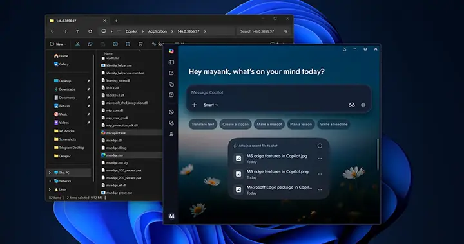This screenshot has height=244, width=464.
Task: Expand Network in navigation pane
Action: tap(50, 181)
